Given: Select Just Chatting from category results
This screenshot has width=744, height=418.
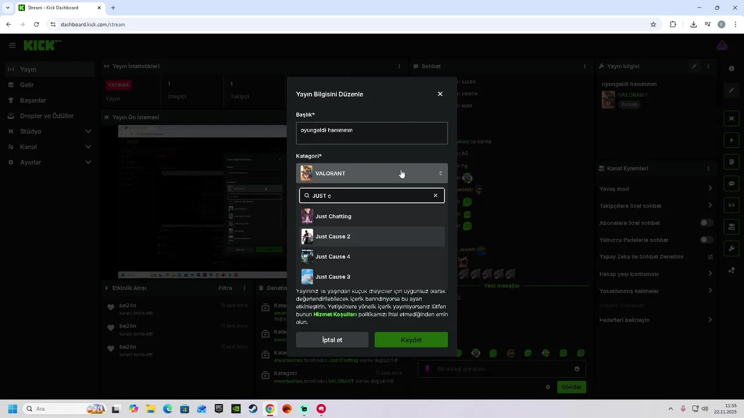Looking at the screenshot, I should point(372,217).
